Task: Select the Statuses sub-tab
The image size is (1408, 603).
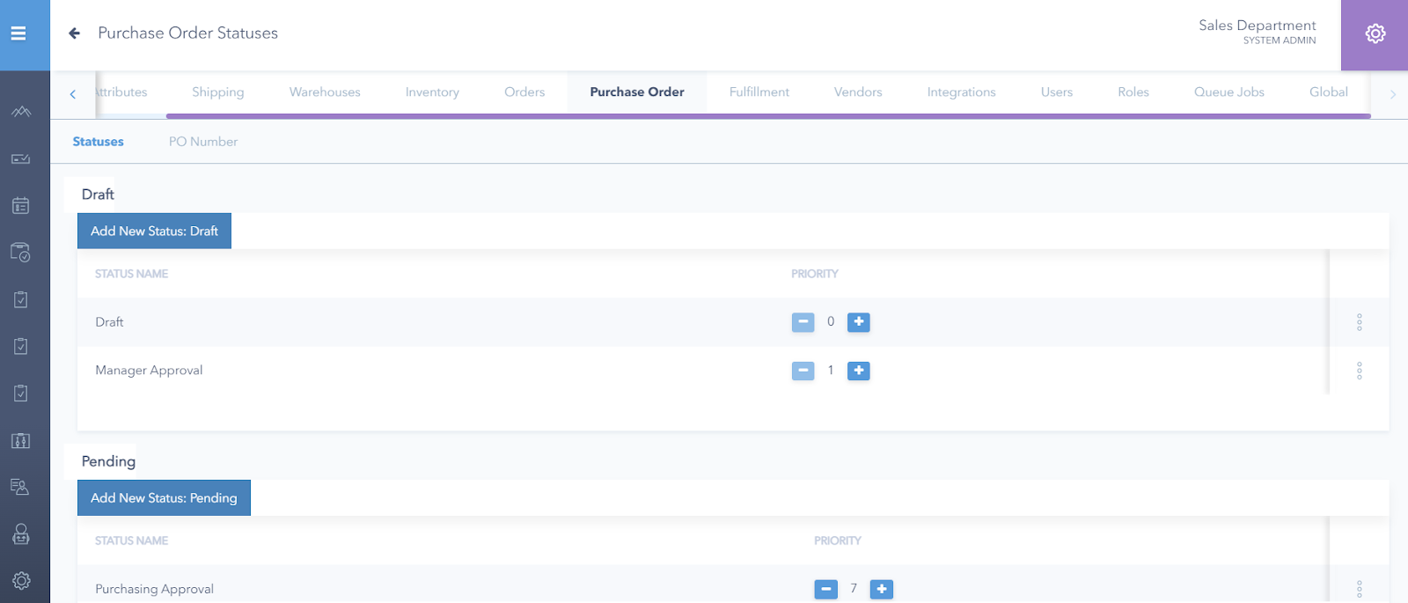Action: (99, 142)
